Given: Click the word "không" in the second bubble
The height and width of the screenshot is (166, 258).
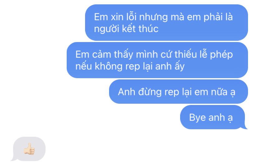Looking at the screenshot, I should click(108, 66).
